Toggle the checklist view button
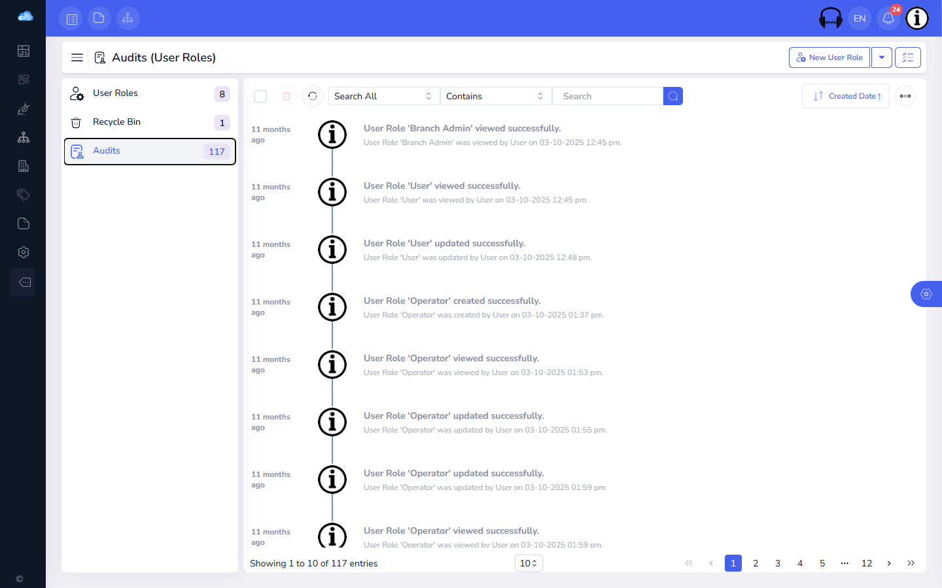This screenshot has height=588, width=942. (908, 57)
